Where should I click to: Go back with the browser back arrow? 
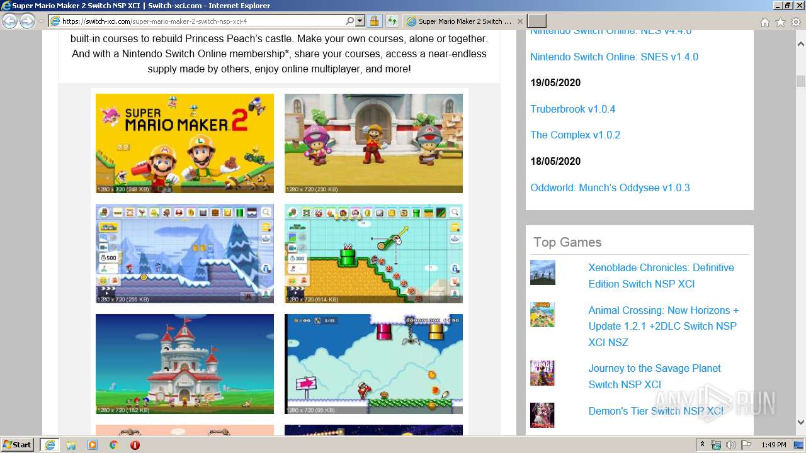point(9,21)
